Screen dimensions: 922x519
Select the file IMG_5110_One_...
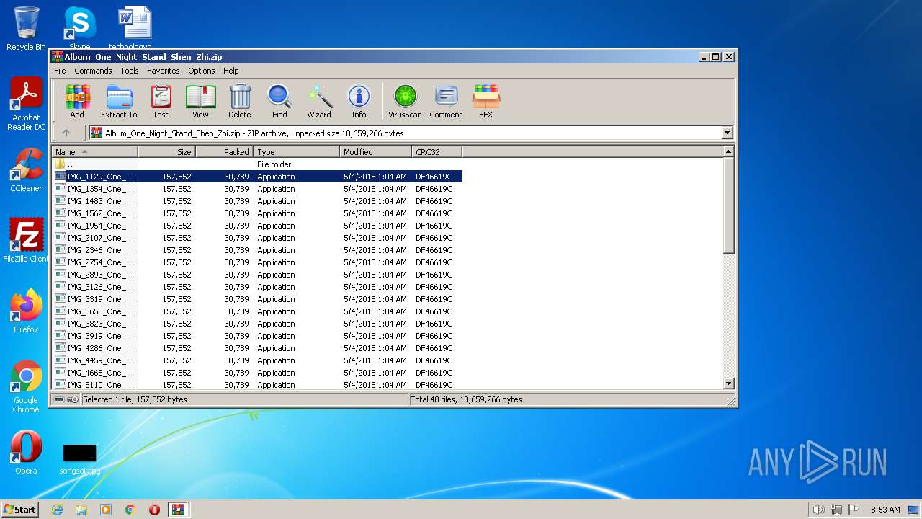coord(257,385)
